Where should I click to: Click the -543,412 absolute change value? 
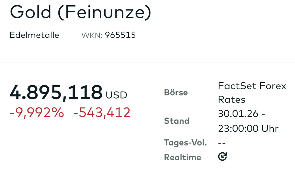102,112
